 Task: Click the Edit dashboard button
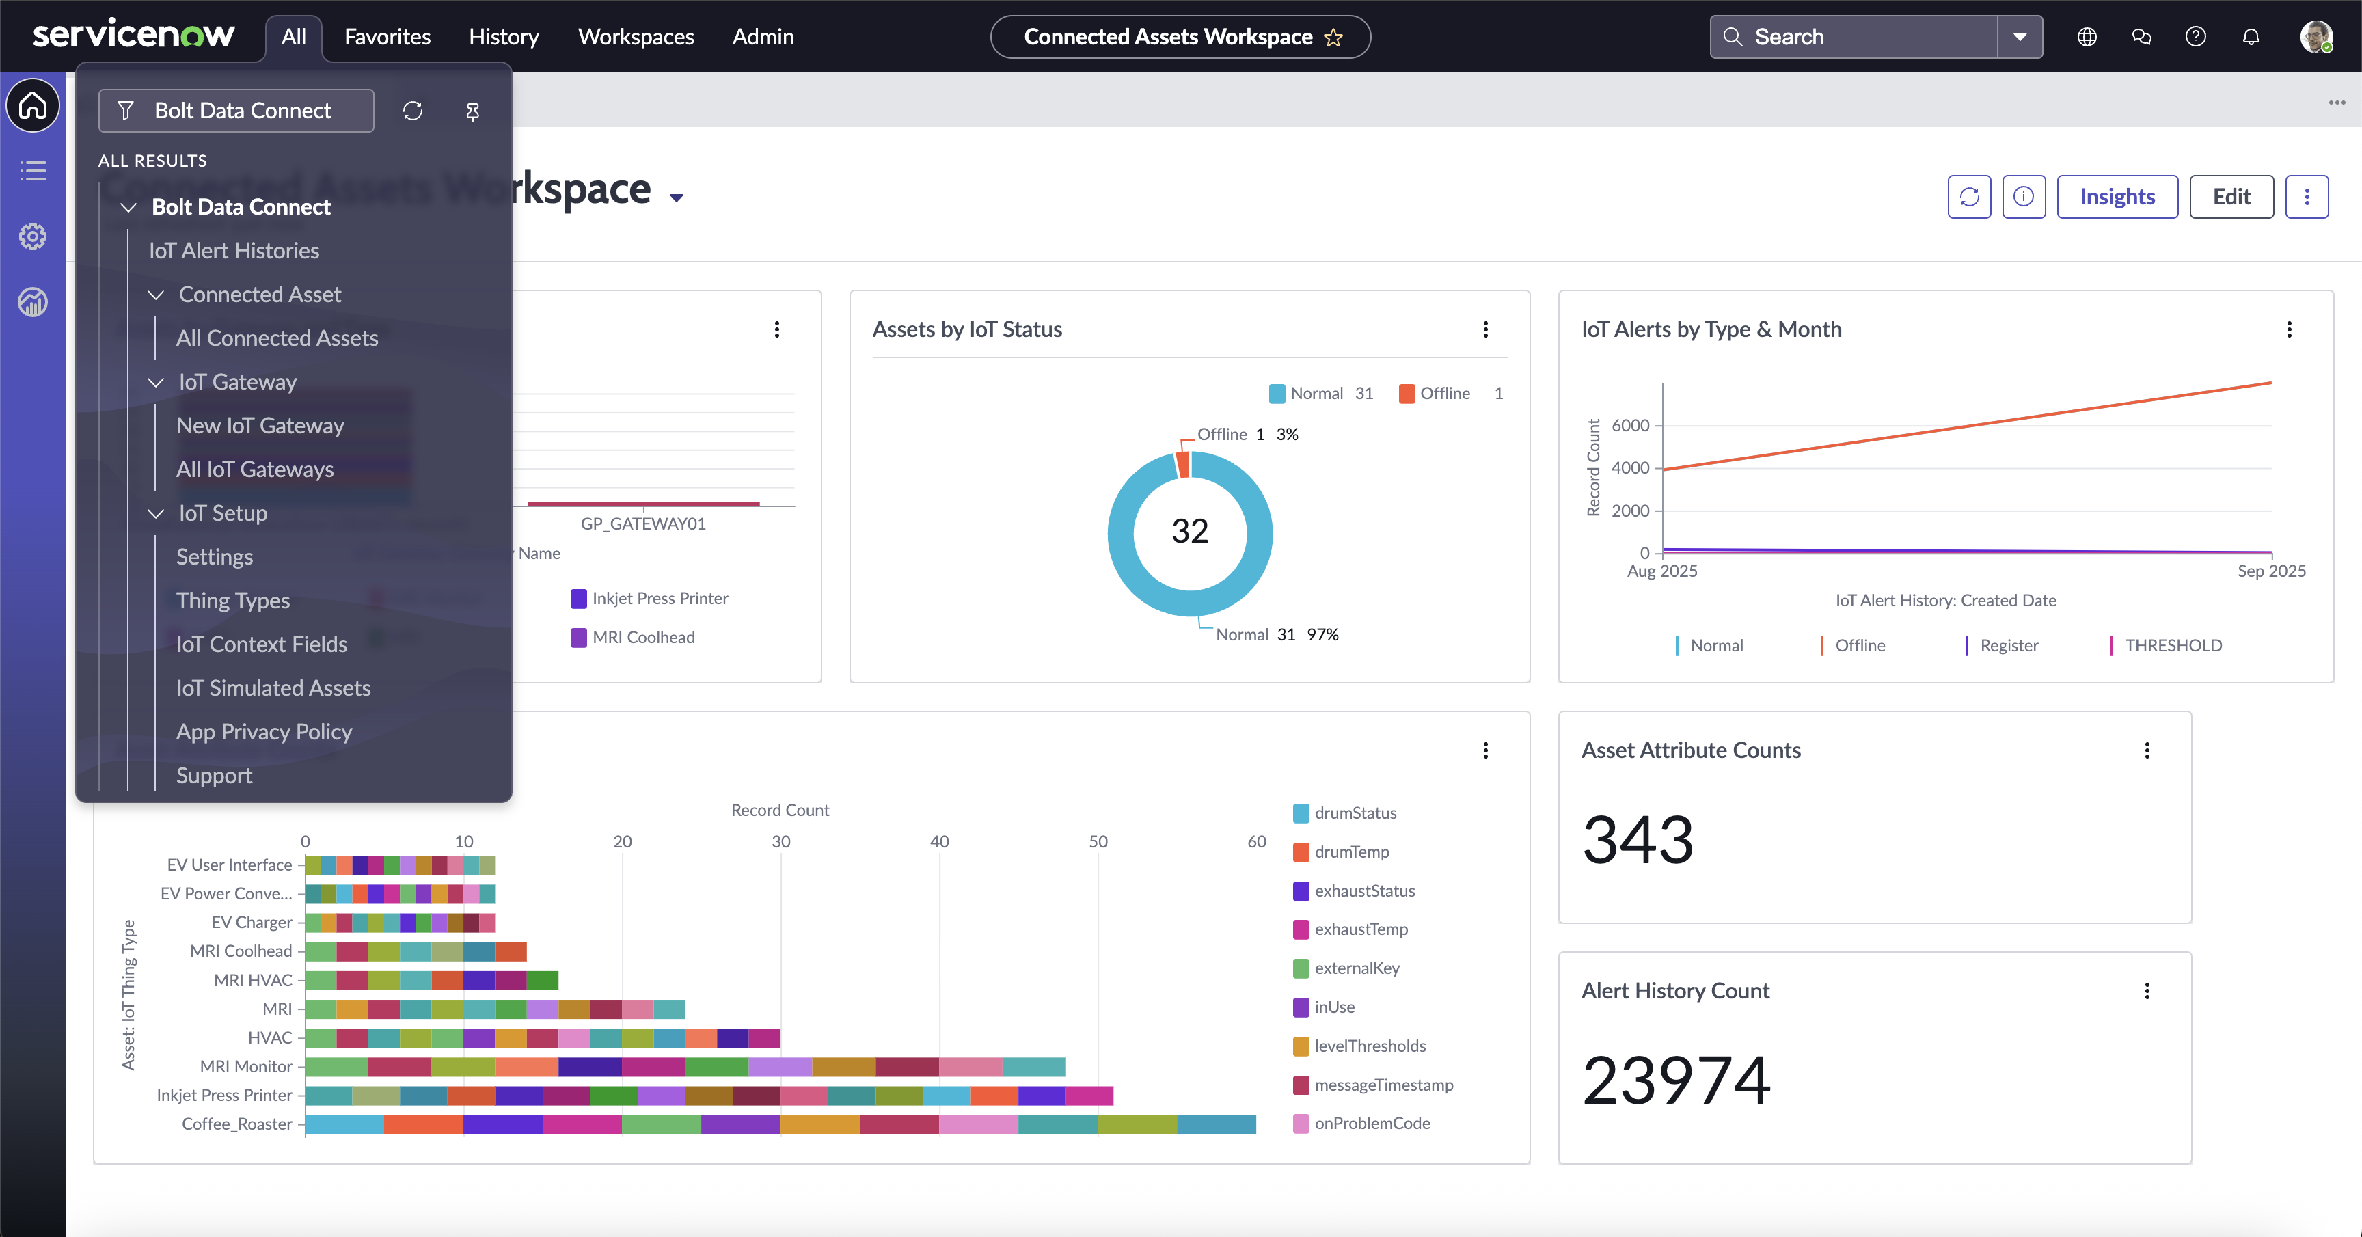(2231, 196)
